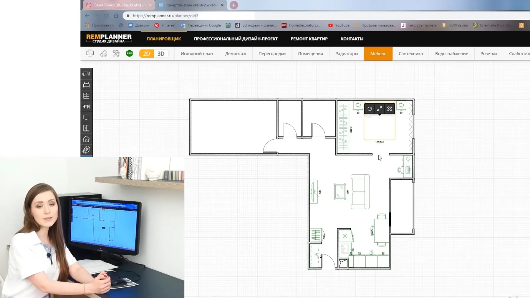Click the browser home button

click(x=116, y=16)
